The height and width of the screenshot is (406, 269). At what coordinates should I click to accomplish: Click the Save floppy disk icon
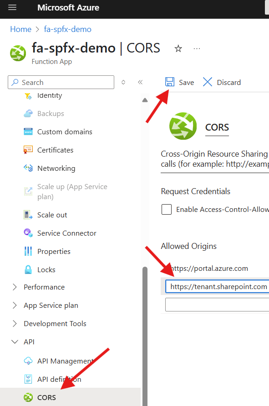pos(170,82)
